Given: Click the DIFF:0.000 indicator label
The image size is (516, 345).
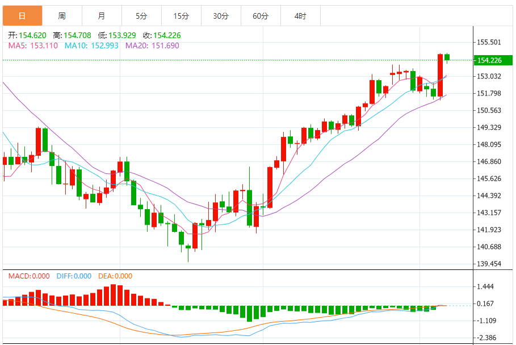Looking at the screenshot, I should (74, 276).
